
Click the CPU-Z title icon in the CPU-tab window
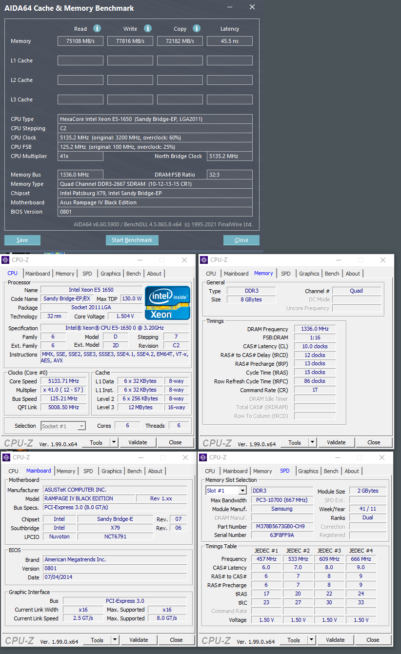pos(5,260)
